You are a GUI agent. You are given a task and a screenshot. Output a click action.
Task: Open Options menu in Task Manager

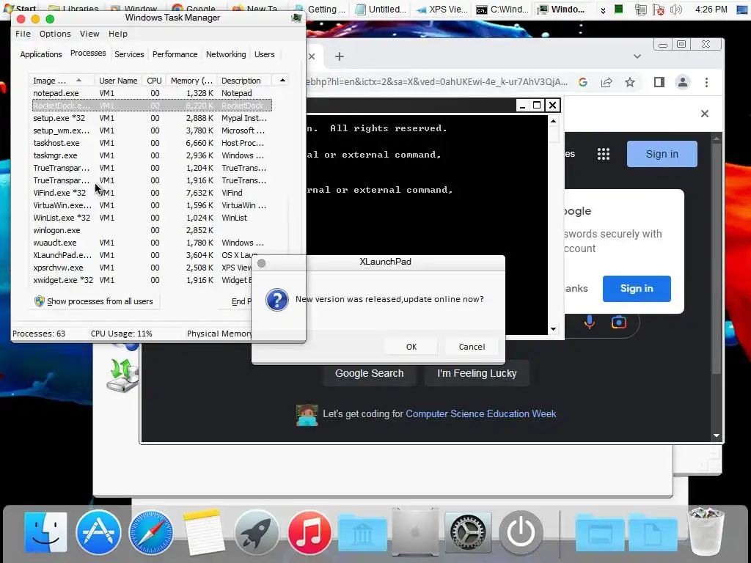tap(55, 34)
